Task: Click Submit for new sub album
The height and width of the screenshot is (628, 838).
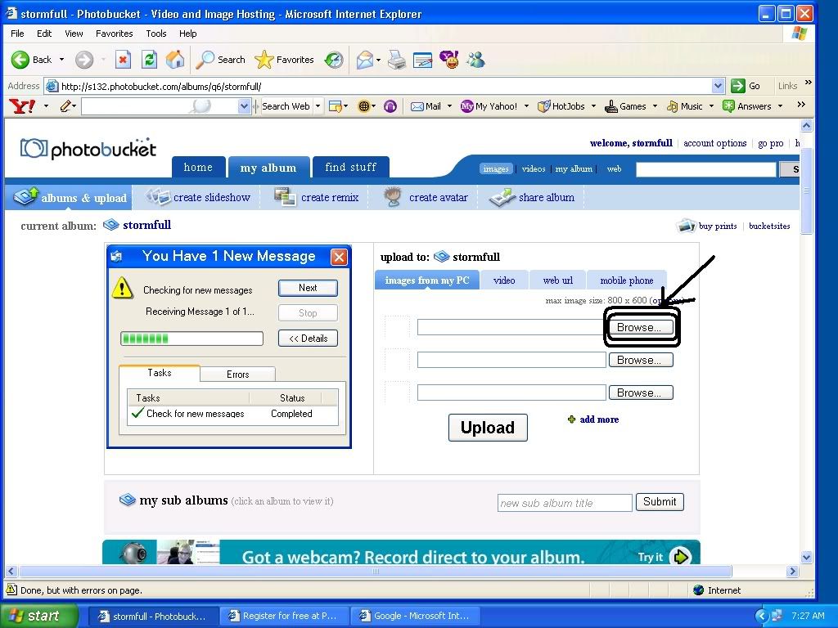Action: click(x=660, y=502)
